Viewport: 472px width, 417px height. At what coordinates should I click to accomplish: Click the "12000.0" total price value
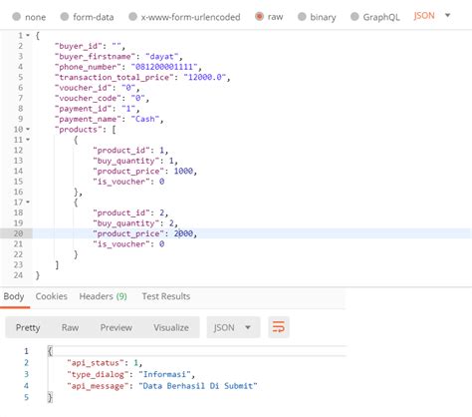point(205,77)
